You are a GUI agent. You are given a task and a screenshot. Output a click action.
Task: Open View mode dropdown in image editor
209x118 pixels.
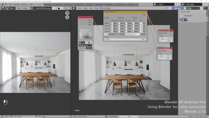(11, 8)
